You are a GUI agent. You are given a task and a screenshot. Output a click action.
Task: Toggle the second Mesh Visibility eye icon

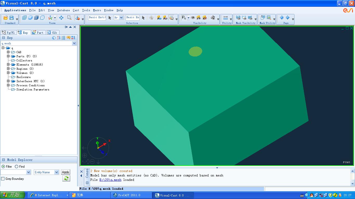click(x=244, y=18)
